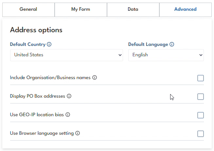Check the Use Browser language setting box
Screen dimensions: 214x151
pyautogui.click(x=201, y=134)
